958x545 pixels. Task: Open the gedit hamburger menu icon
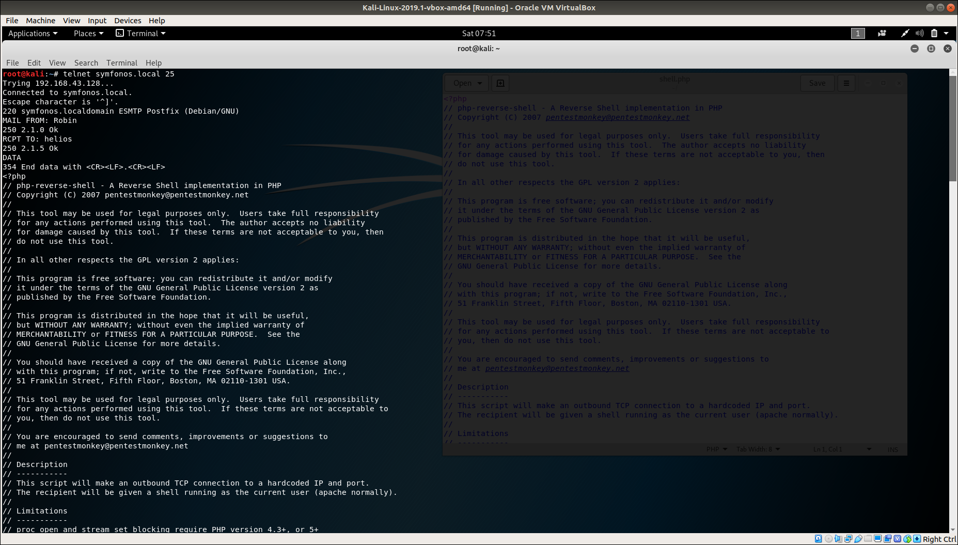(846, 83)
